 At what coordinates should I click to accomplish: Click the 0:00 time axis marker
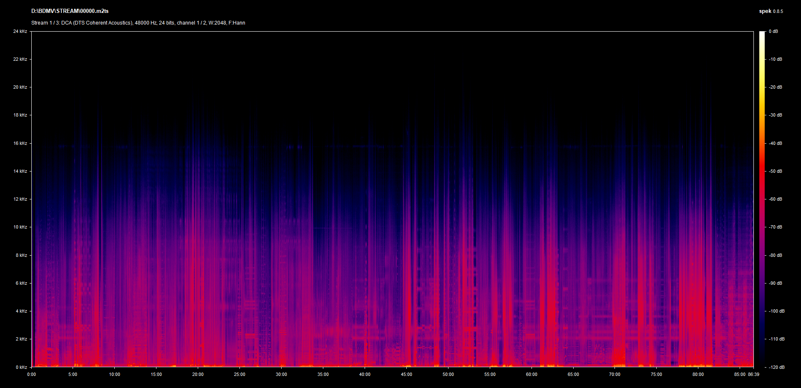31,375
